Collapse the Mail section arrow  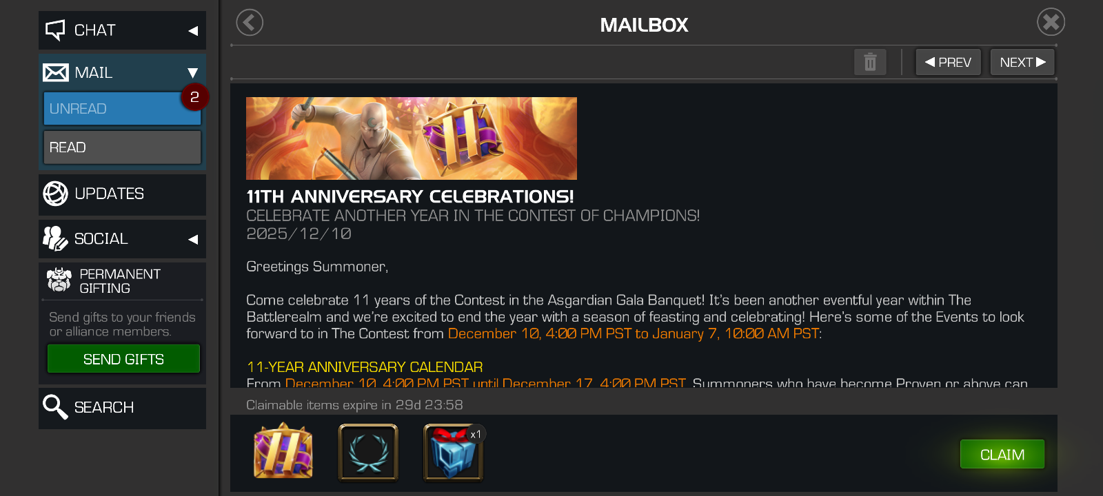(x=193, y=72)
